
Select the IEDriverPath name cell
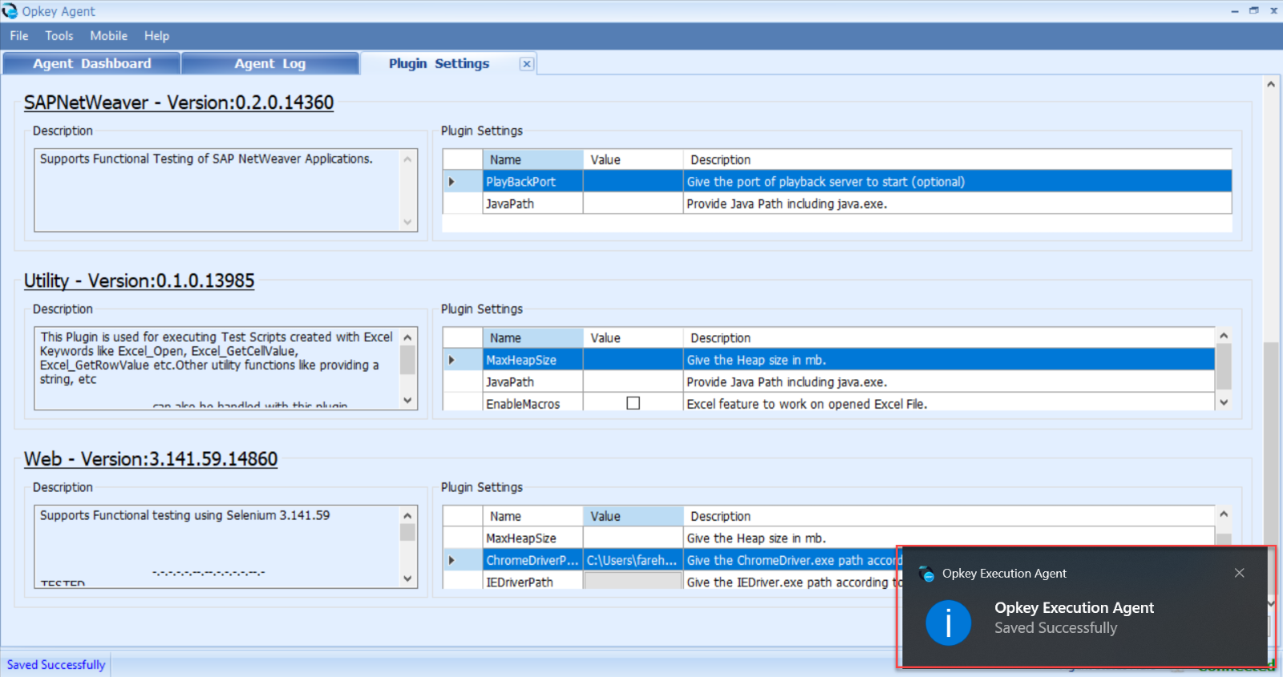coord(532,582)
